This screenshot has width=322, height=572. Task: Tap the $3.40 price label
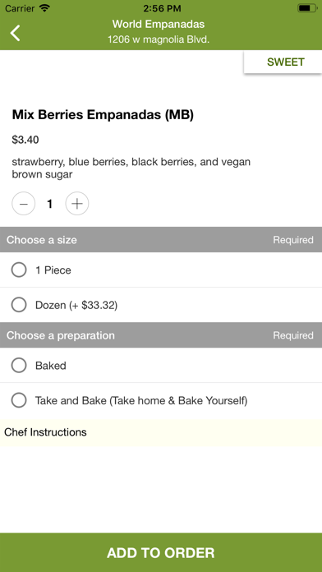point(25,140)
